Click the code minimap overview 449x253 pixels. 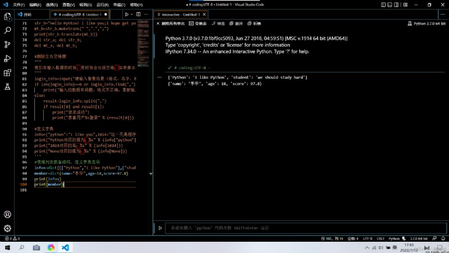pyautogui.click(x=143, y=43)
